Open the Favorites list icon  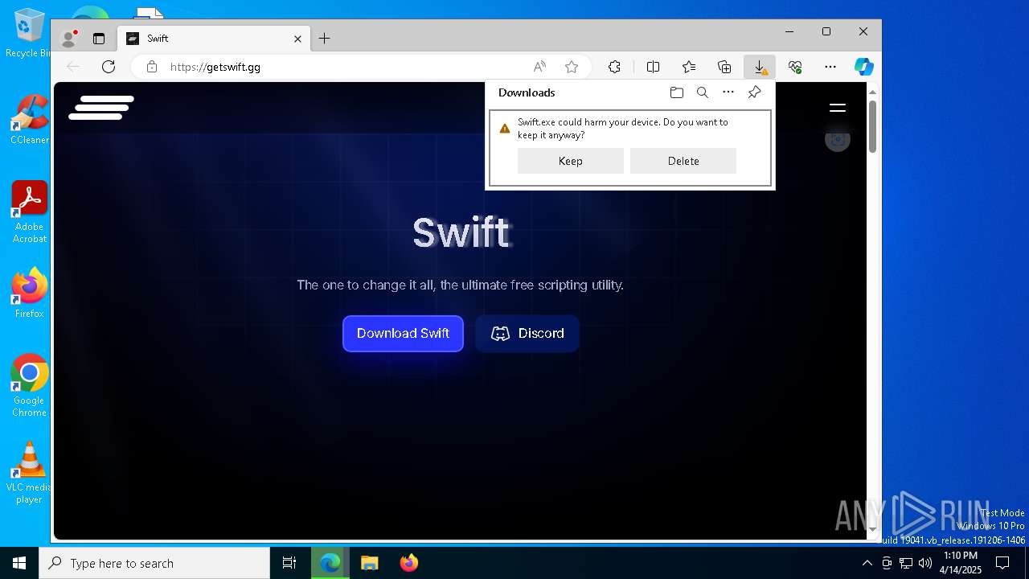pos(689,67)
